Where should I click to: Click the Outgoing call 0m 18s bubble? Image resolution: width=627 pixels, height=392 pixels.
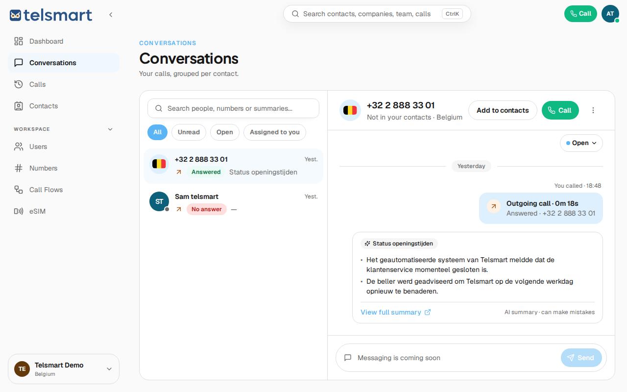[541, 208]
